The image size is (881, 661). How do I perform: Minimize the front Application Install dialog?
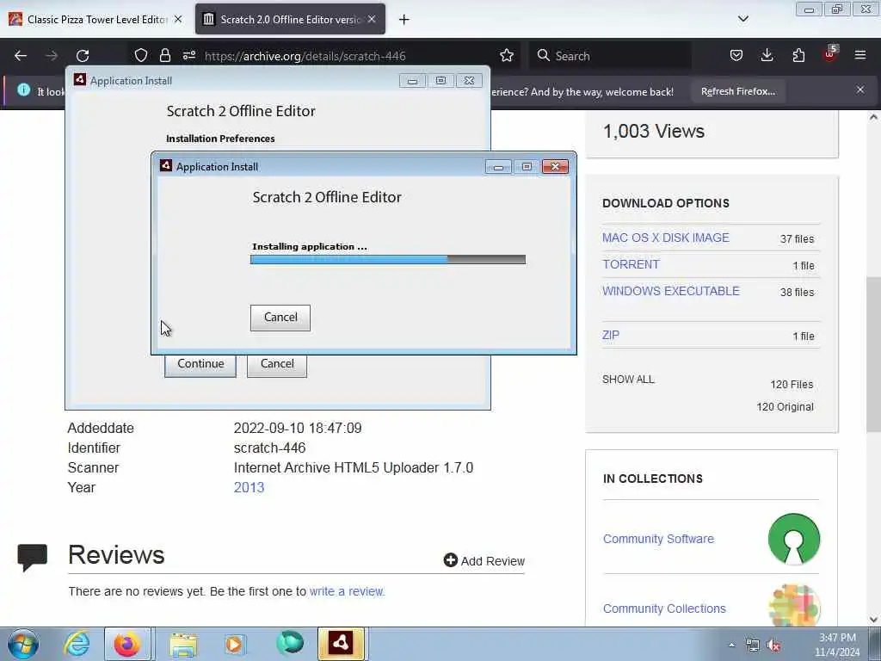(498, 167)
